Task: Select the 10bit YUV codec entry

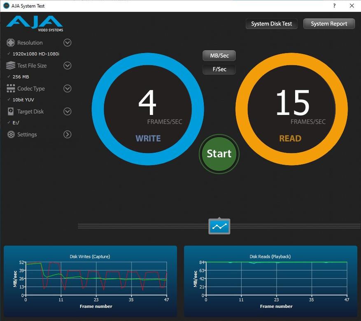Action: tap(23, 100)
